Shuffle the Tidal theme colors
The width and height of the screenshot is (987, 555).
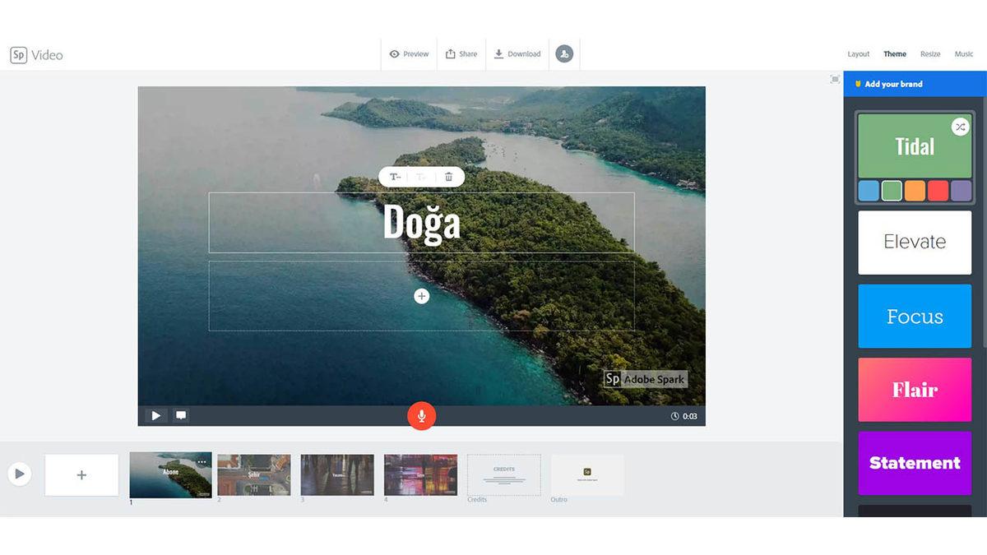(960, 127)
